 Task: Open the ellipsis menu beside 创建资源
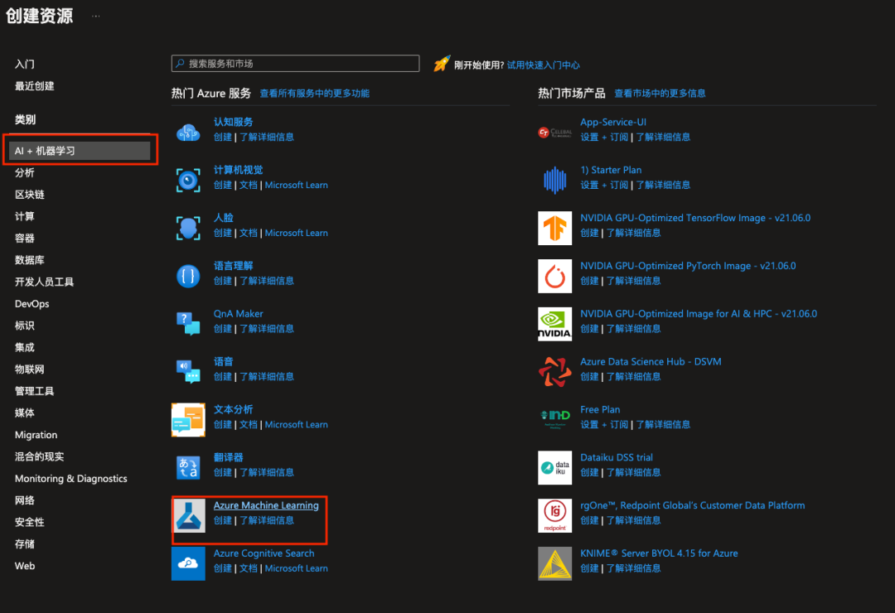(x=96, y=16)
